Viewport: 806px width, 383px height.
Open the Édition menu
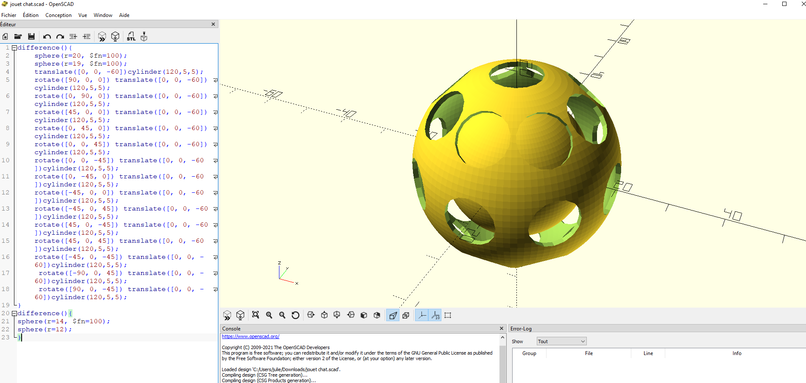pyautogui.click(x=31, y=15)
